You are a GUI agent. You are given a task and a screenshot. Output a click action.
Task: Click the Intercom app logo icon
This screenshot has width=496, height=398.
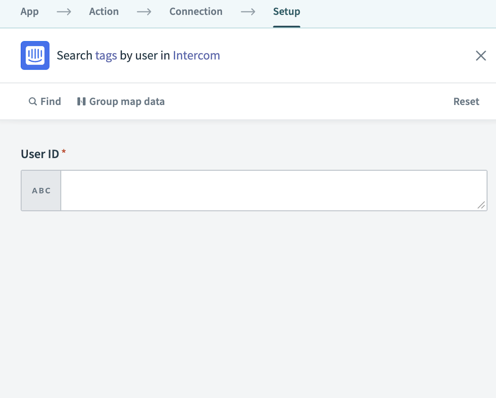(x=35, y=55)
